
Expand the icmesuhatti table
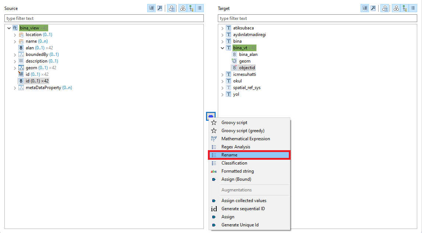tap(222, 75)
